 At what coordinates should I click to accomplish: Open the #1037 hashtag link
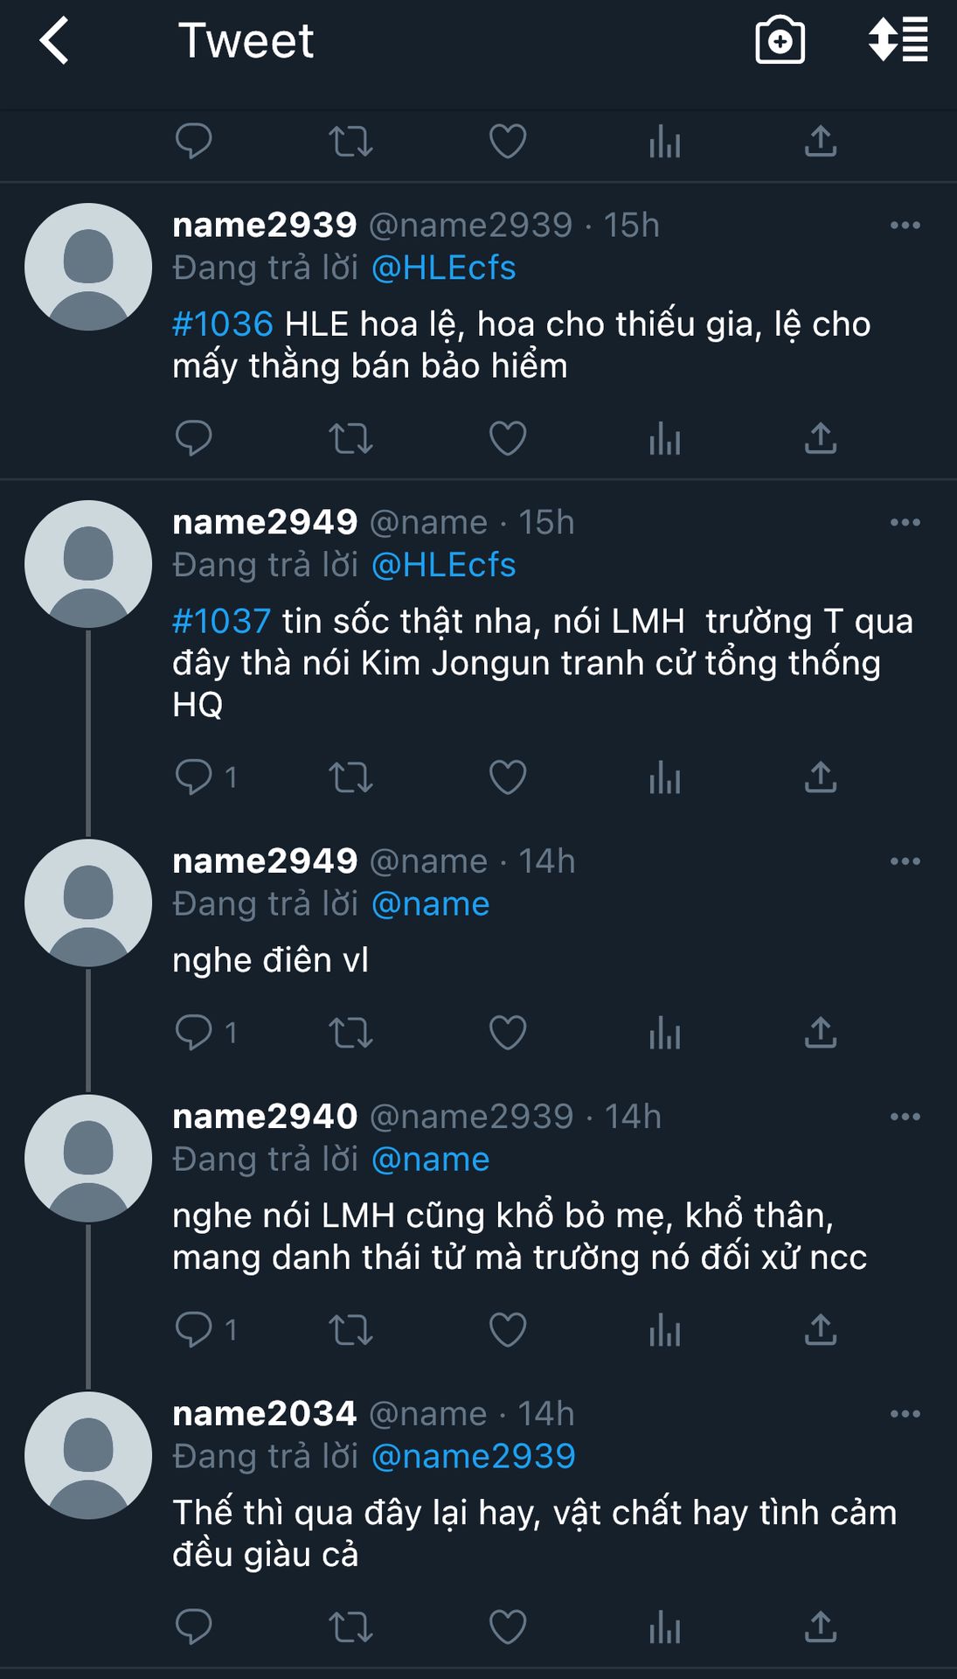[222, 622]
